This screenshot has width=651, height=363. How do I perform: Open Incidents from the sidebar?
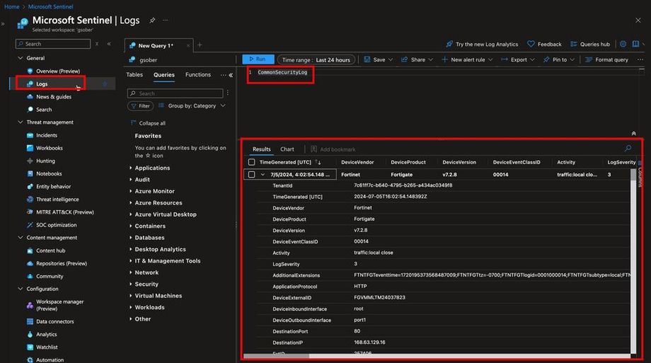pyautogui.click(x=47, y=135)
